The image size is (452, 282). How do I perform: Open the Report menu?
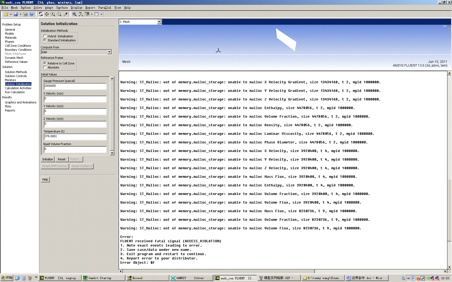click(90, 8)
